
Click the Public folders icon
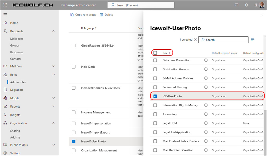coord(5,145)
